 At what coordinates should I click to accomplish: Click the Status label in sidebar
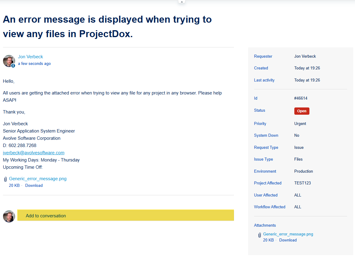tap(260, 110)
